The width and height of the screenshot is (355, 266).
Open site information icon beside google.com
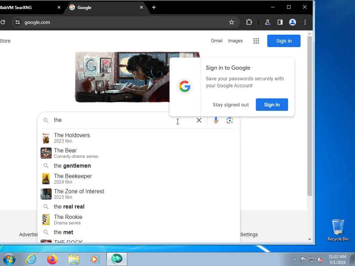tap(18, 22)
